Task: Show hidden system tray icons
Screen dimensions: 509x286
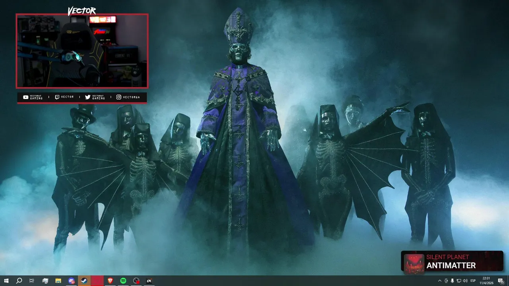Action: (439, 281)
